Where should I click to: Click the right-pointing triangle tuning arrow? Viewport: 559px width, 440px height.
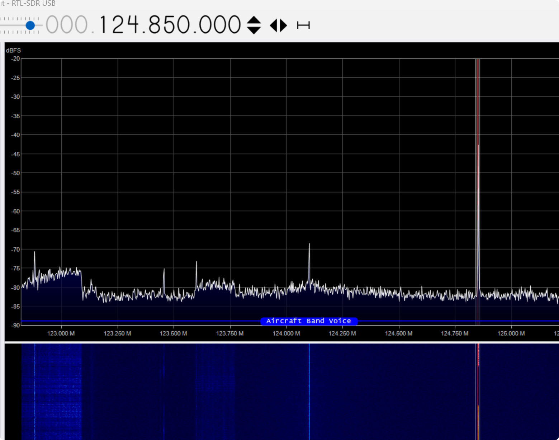pyautogui.click(x=284, y=25)
